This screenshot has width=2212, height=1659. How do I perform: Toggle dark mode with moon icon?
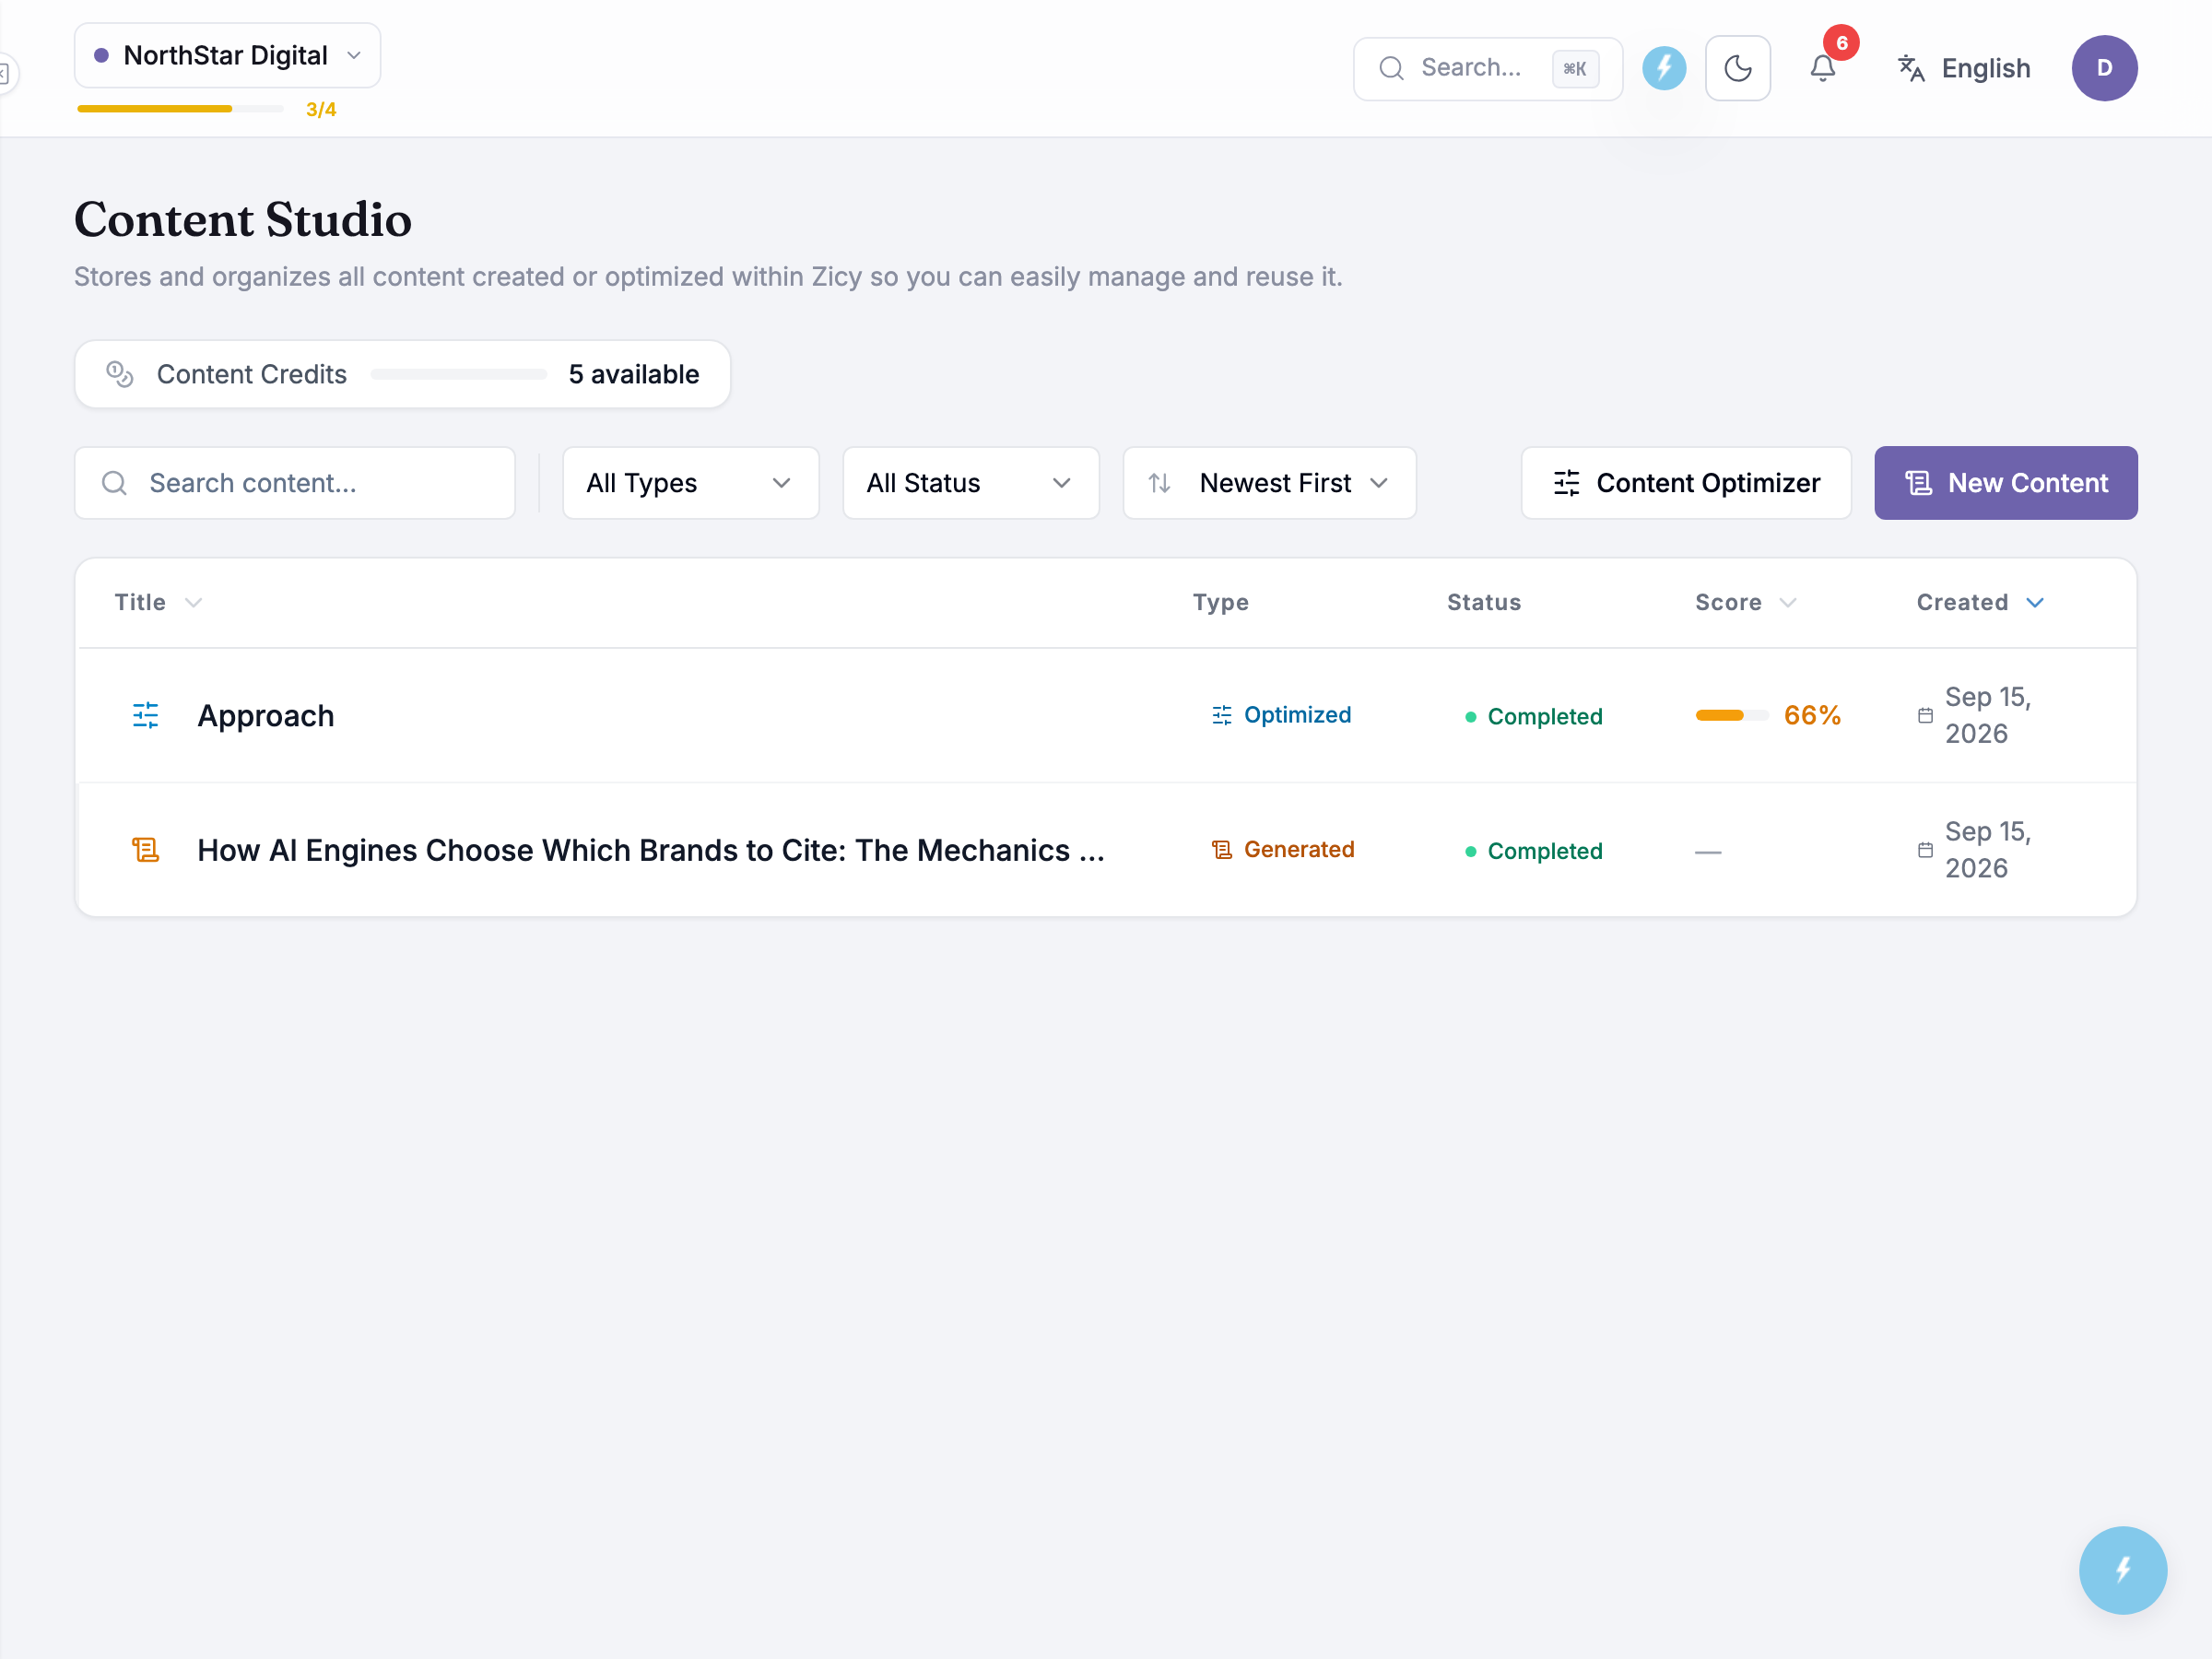1737,68
